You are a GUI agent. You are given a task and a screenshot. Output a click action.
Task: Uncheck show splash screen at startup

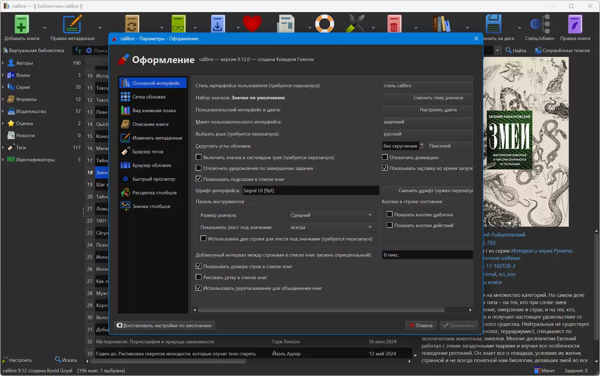tap(385, 168)
